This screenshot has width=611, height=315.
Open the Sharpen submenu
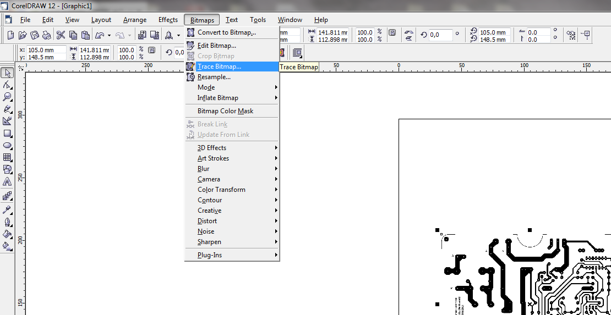(232, 242)
